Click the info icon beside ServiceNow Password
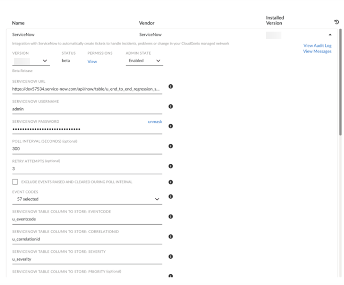The height and width of the screenshot is (285, 344). click(171, 126)
